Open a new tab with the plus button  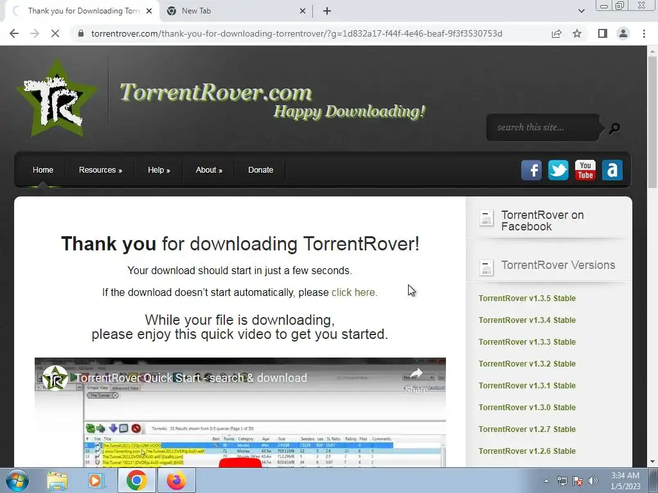point(327,11)
